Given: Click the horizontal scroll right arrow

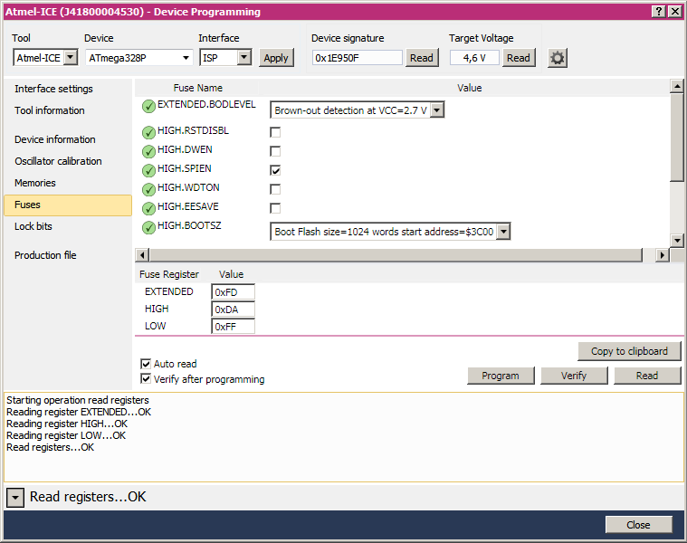Looking at the screenshot, I should click(662, 255).
